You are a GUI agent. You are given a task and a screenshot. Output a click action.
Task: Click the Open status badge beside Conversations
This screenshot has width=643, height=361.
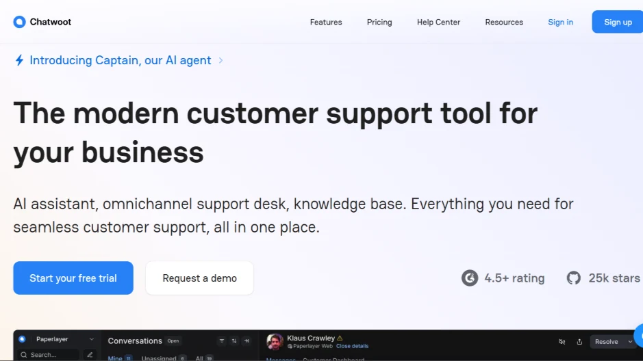(x=173, y=340)
